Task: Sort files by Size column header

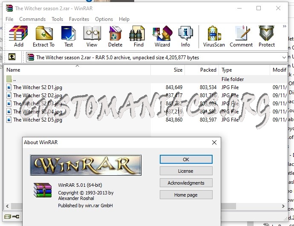Action: tap(167, 70)
